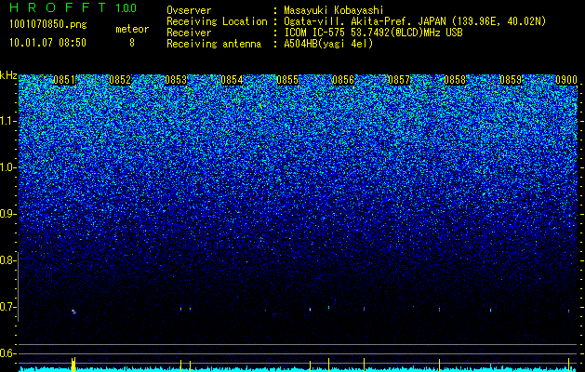Click the 'Receiving Location' label
The height and width of the screenshot is (372, 585).
tap(217, 21)
